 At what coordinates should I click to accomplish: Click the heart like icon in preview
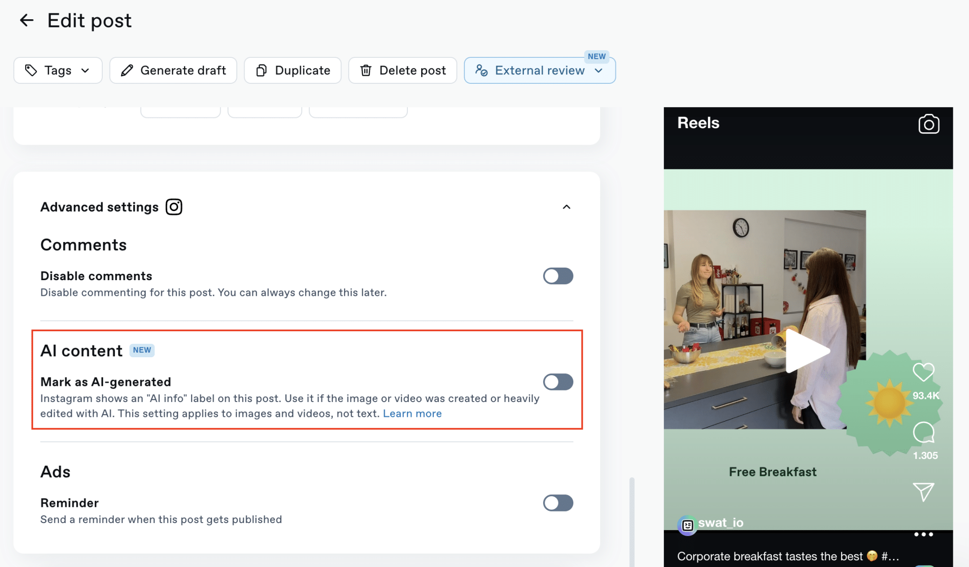pyautogui.click(x=924, y=372)
